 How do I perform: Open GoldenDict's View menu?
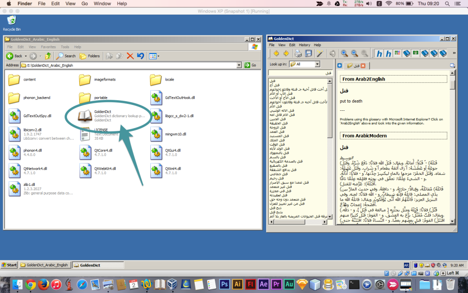pos(282,45)
